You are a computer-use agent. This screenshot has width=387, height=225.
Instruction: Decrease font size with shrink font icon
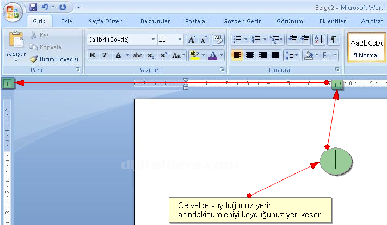click(204, 40)
